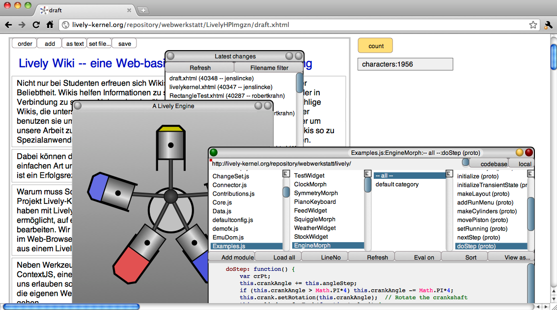Select ClockMorph in the class list
557x310 pixels.
pyautogui.click(x=310, y=184)
